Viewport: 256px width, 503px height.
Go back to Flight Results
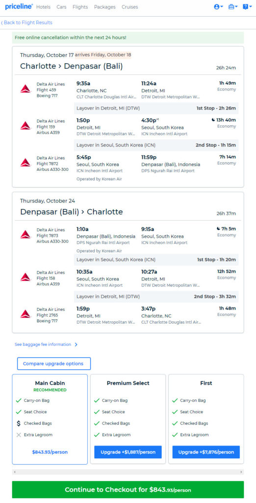coord(26,23)
